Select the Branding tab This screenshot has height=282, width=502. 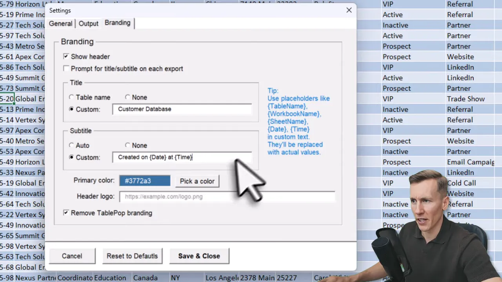pyautogui.click(x=117, y=23)
